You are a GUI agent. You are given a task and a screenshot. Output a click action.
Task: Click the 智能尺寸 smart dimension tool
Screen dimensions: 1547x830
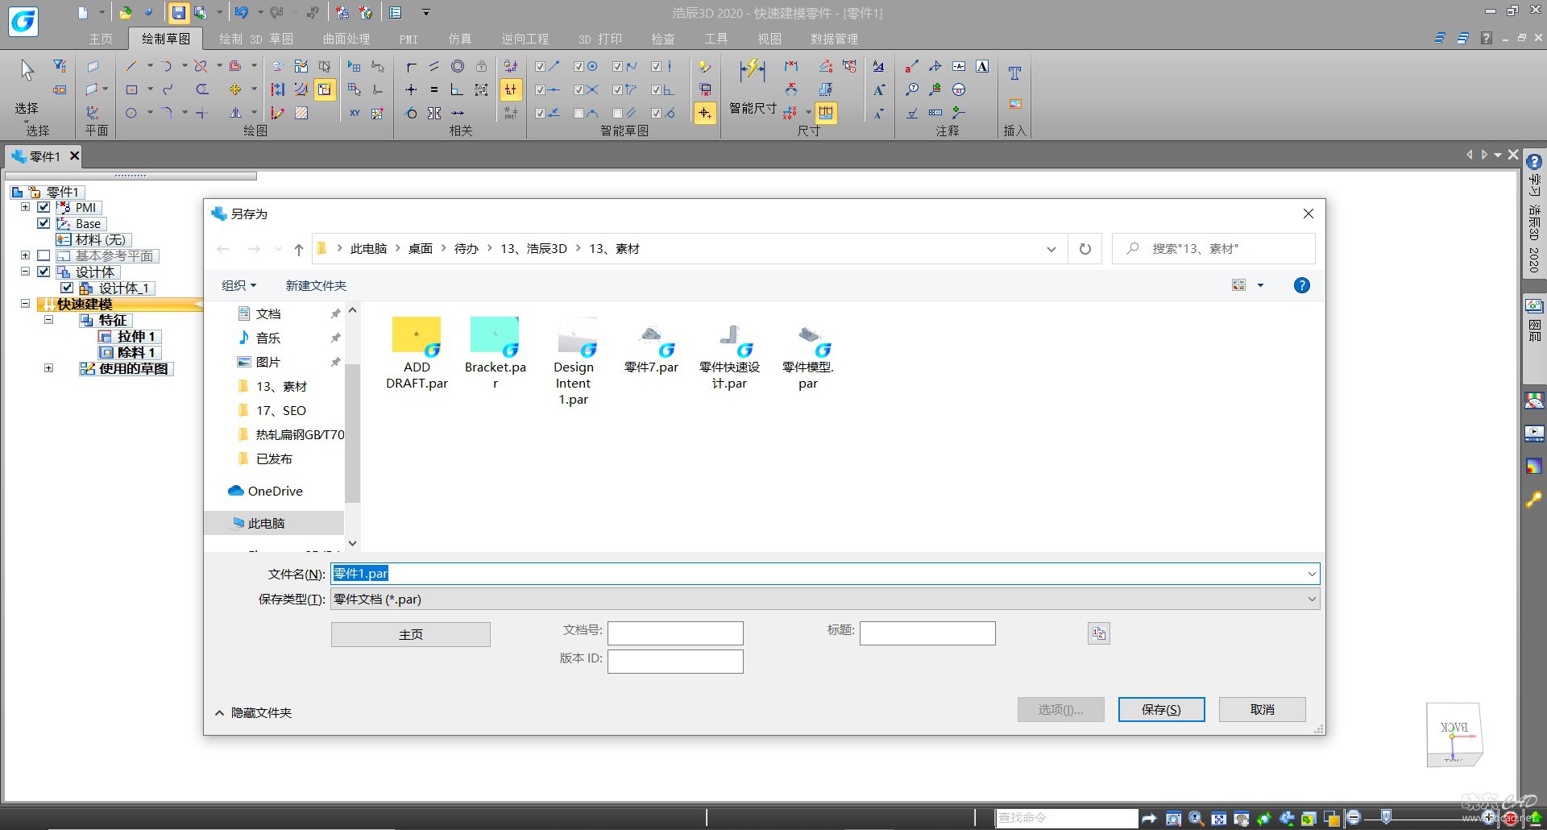(753, 85)
